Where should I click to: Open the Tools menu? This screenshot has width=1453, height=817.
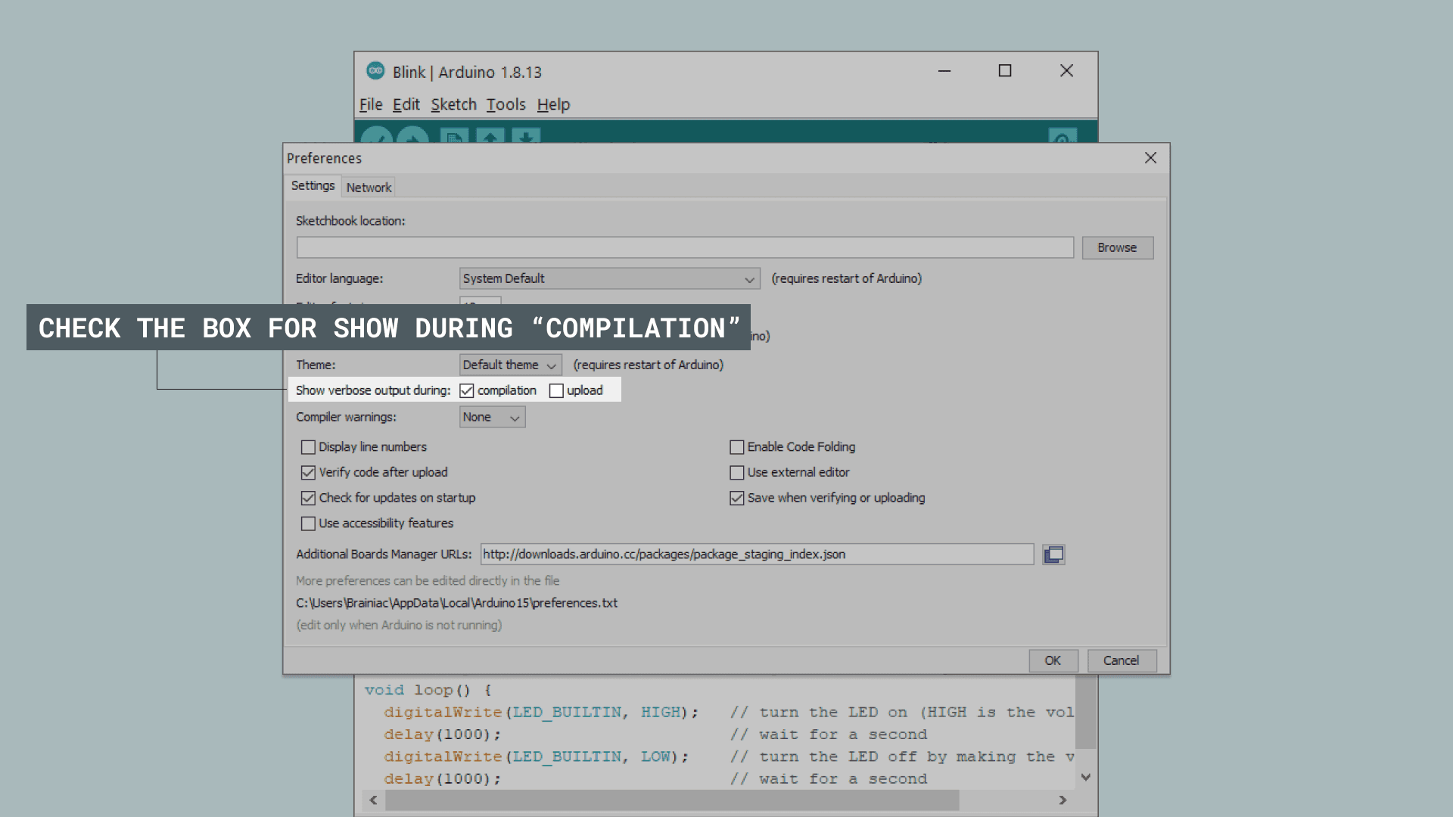506,104
